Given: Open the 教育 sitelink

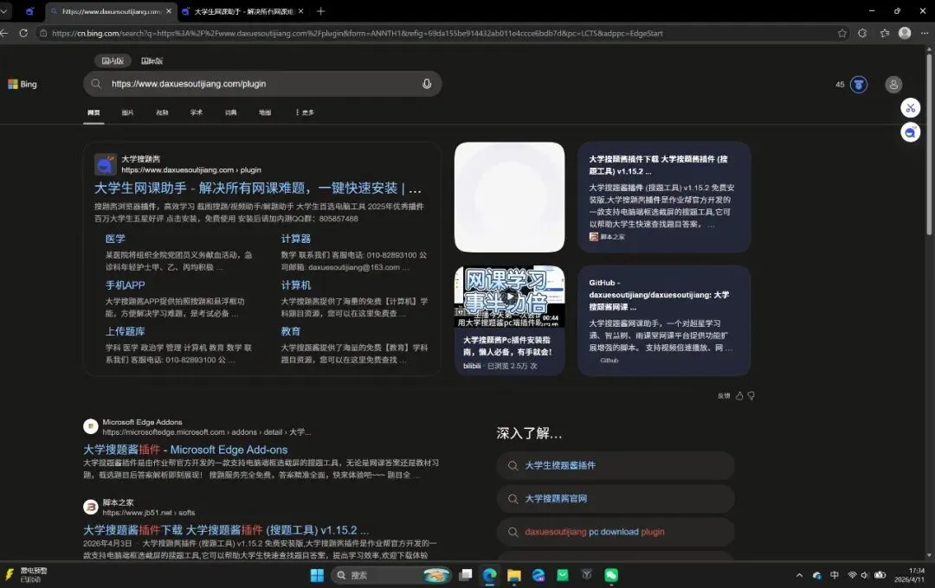Looking at the screenshot, I should 291,331.
